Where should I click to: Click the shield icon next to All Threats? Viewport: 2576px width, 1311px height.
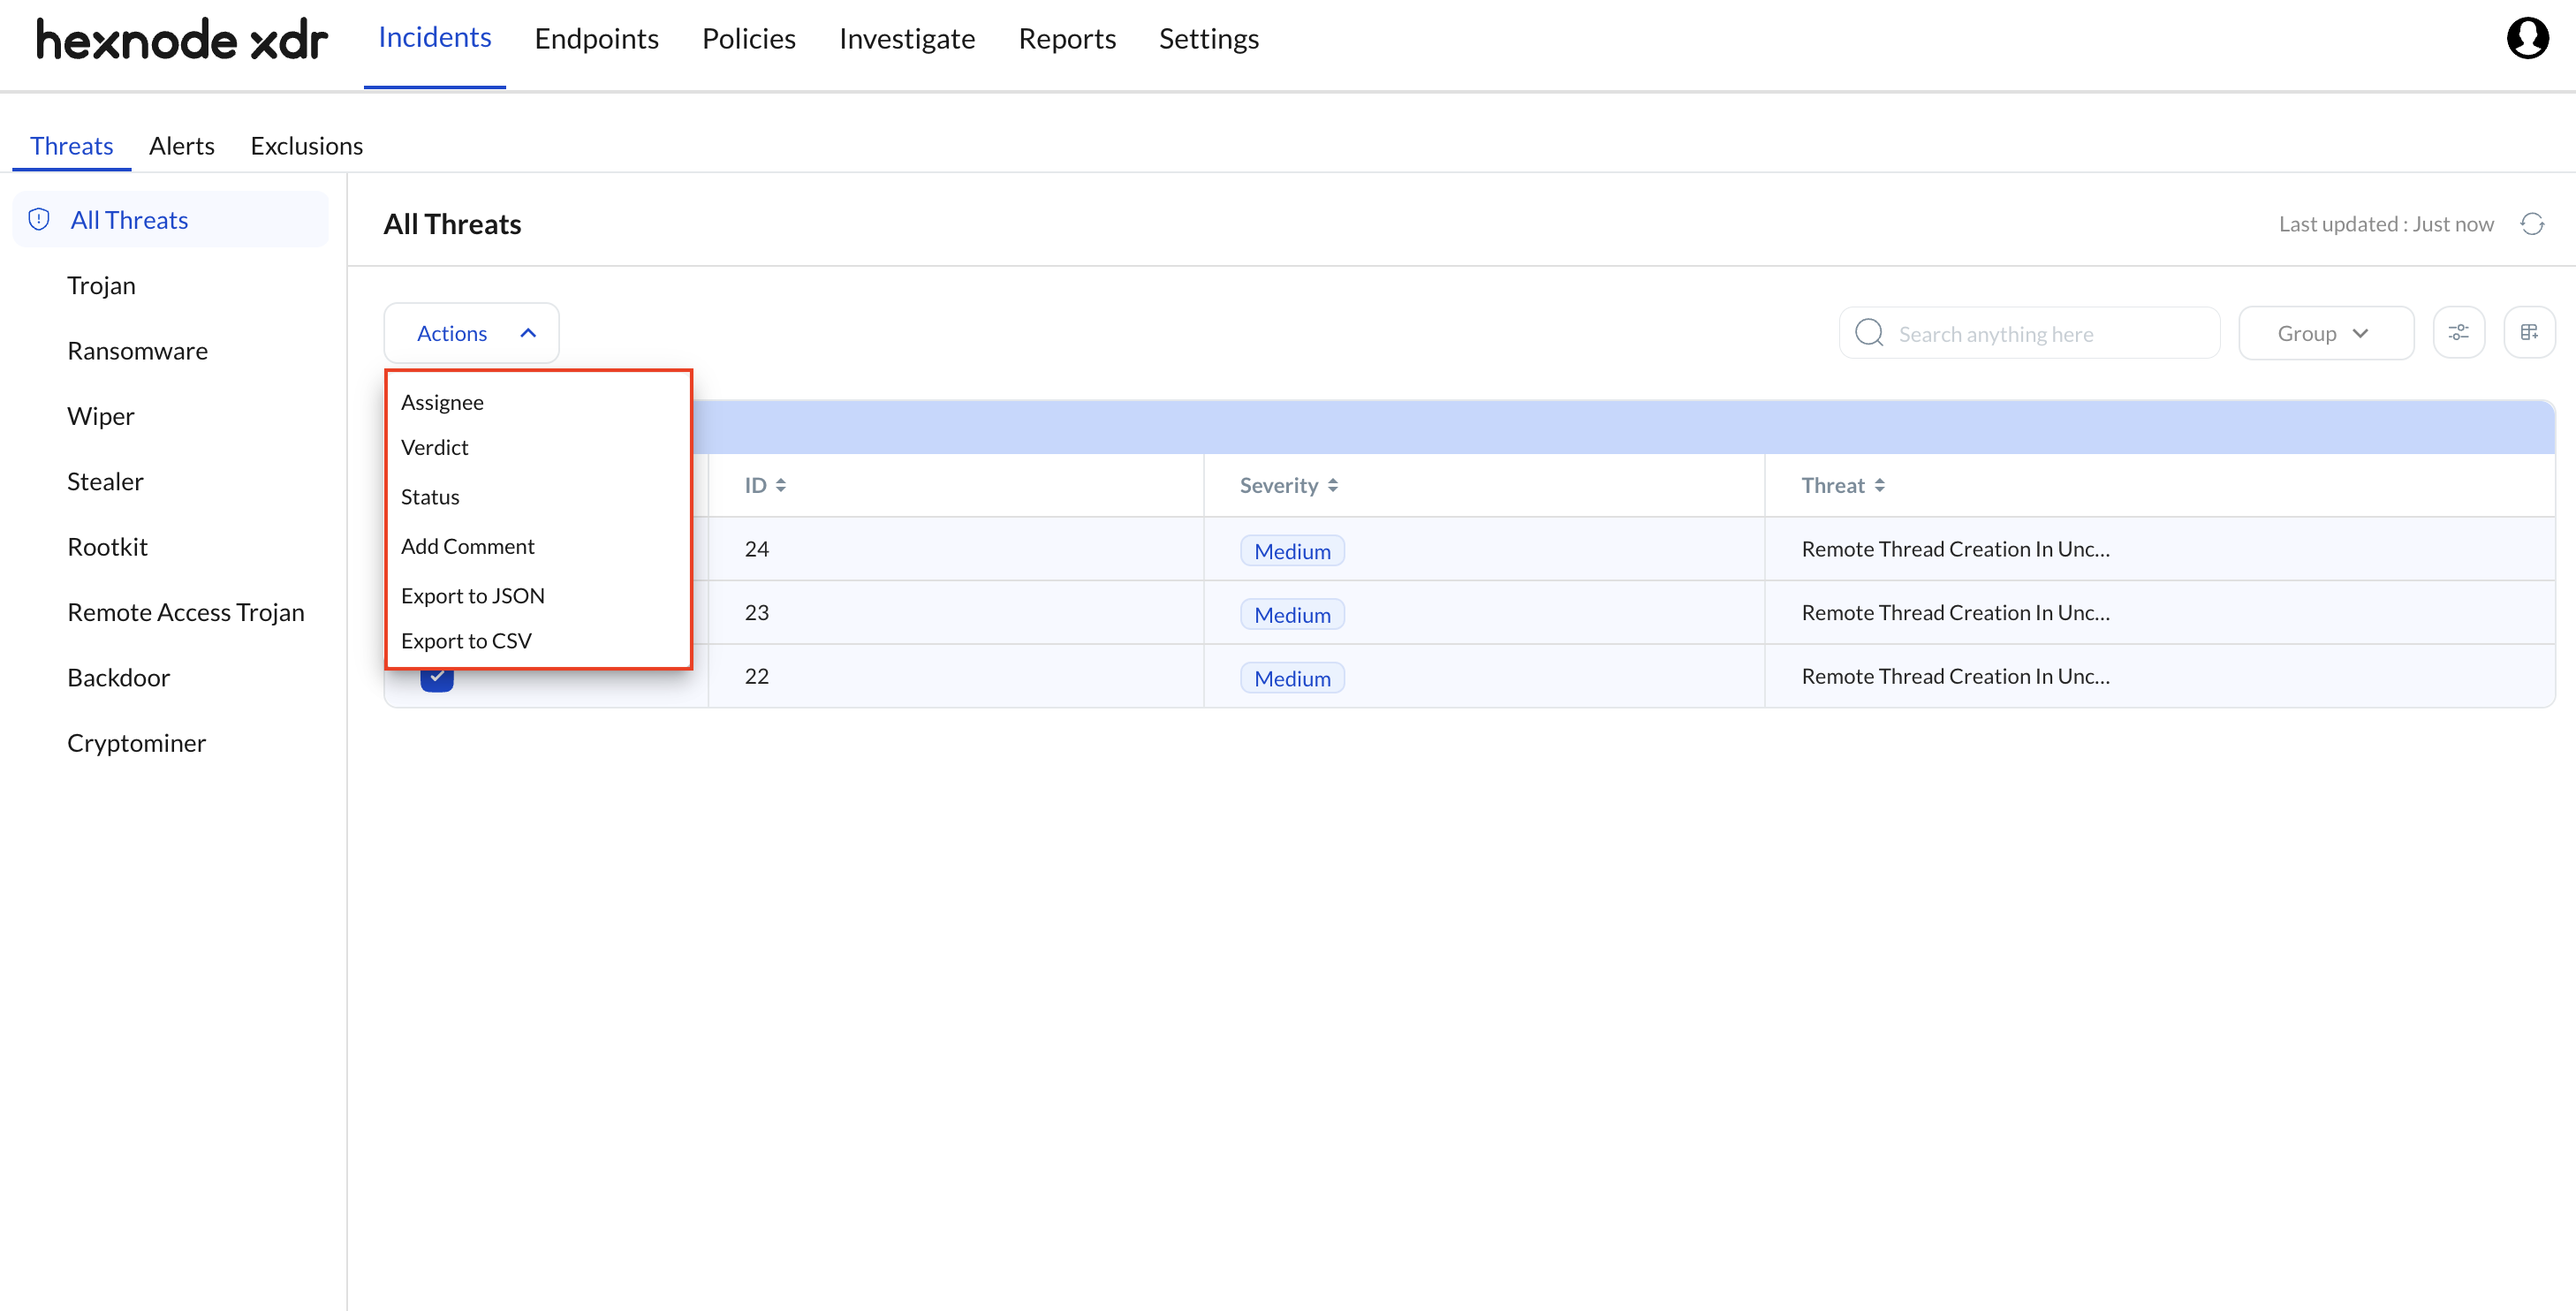tap(39, 220)
